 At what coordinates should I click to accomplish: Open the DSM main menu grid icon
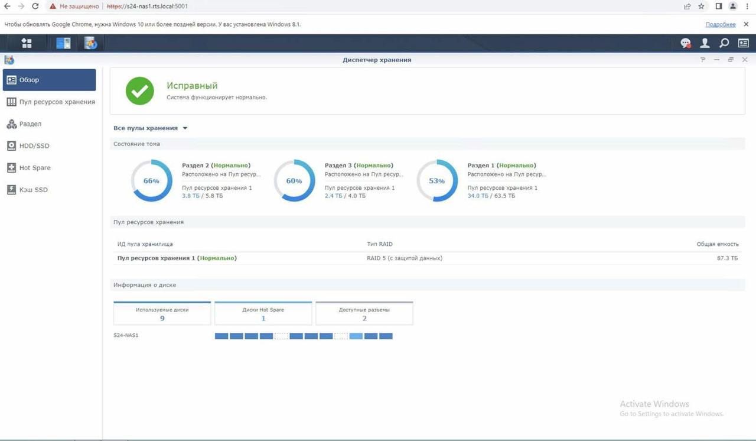click(x=26, y=43)
